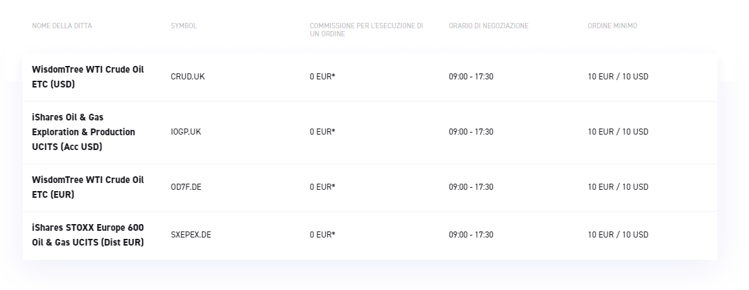Open iShares STOXX Europe 600 Oil & Gas
The width and height of the screenshot is (749, 290).
click(x=88, y=235)
